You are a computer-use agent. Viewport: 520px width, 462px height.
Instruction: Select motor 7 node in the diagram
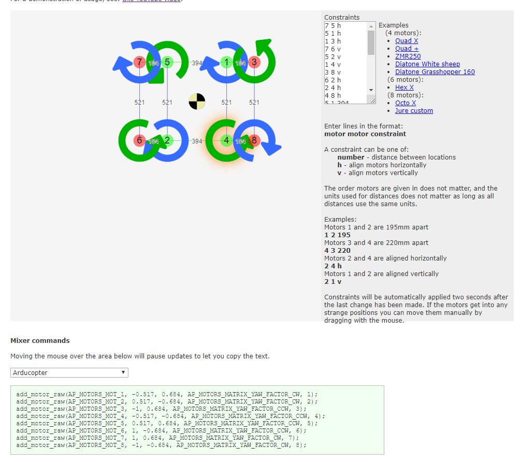point(139,62)
